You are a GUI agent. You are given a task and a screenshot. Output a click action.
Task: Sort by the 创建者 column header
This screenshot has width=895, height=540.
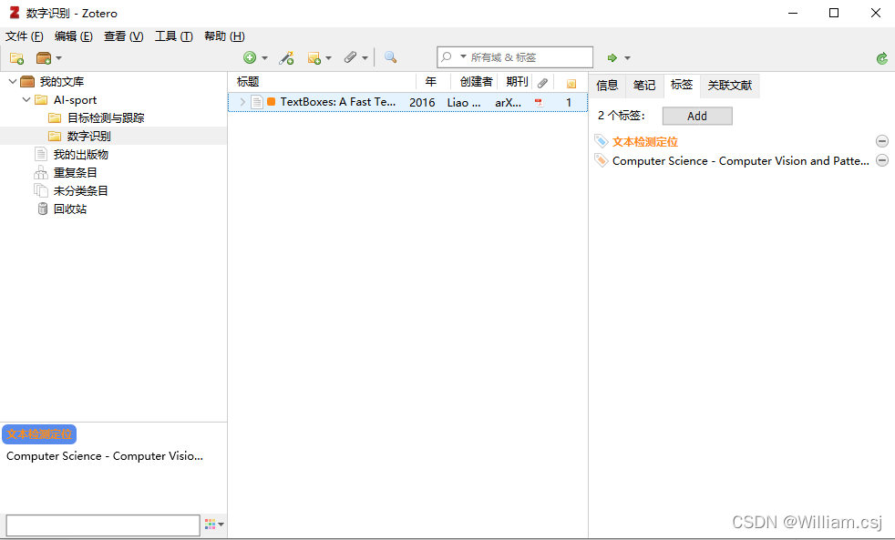point(476,82)
